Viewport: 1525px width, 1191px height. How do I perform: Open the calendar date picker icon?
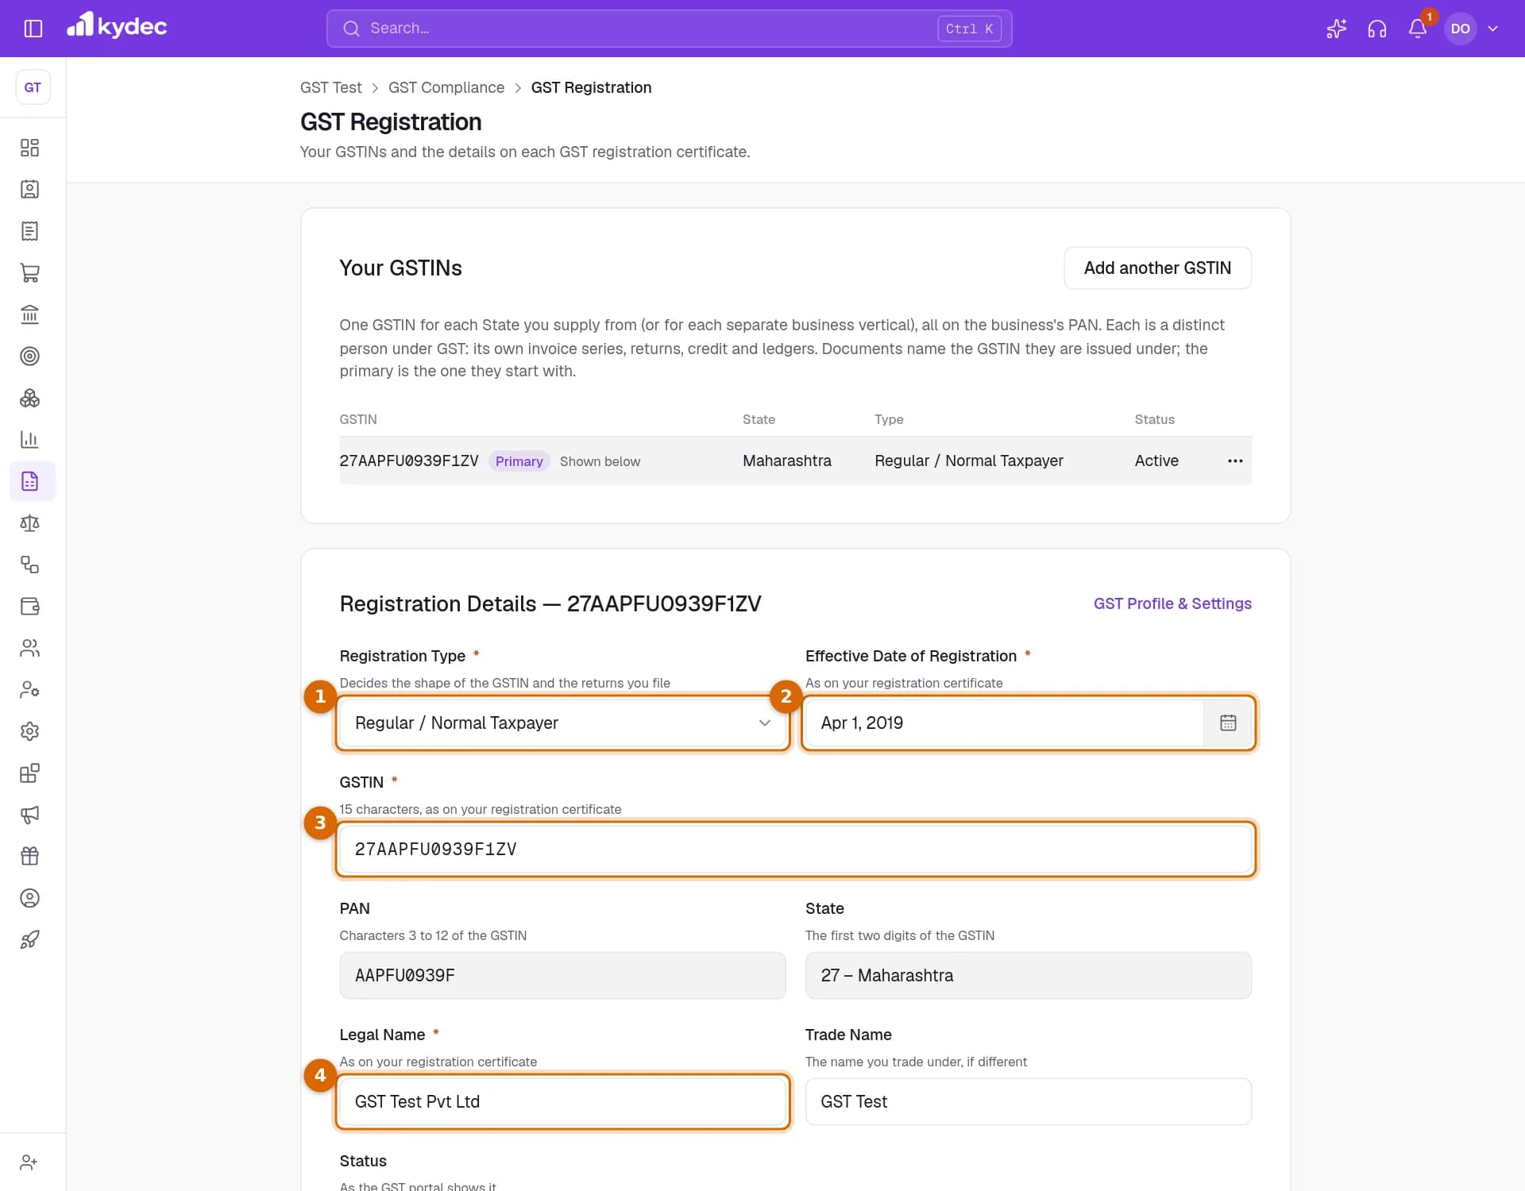pos(1228,723)
